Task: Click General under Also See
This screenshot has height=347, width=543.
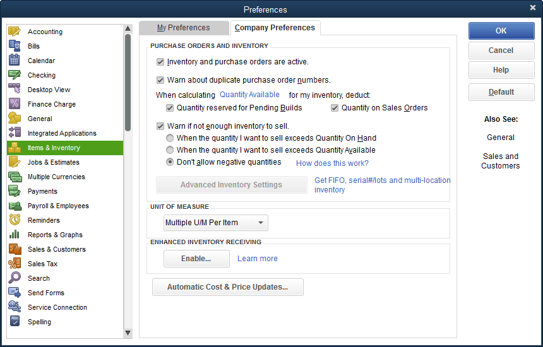Action: click(501, 138)
